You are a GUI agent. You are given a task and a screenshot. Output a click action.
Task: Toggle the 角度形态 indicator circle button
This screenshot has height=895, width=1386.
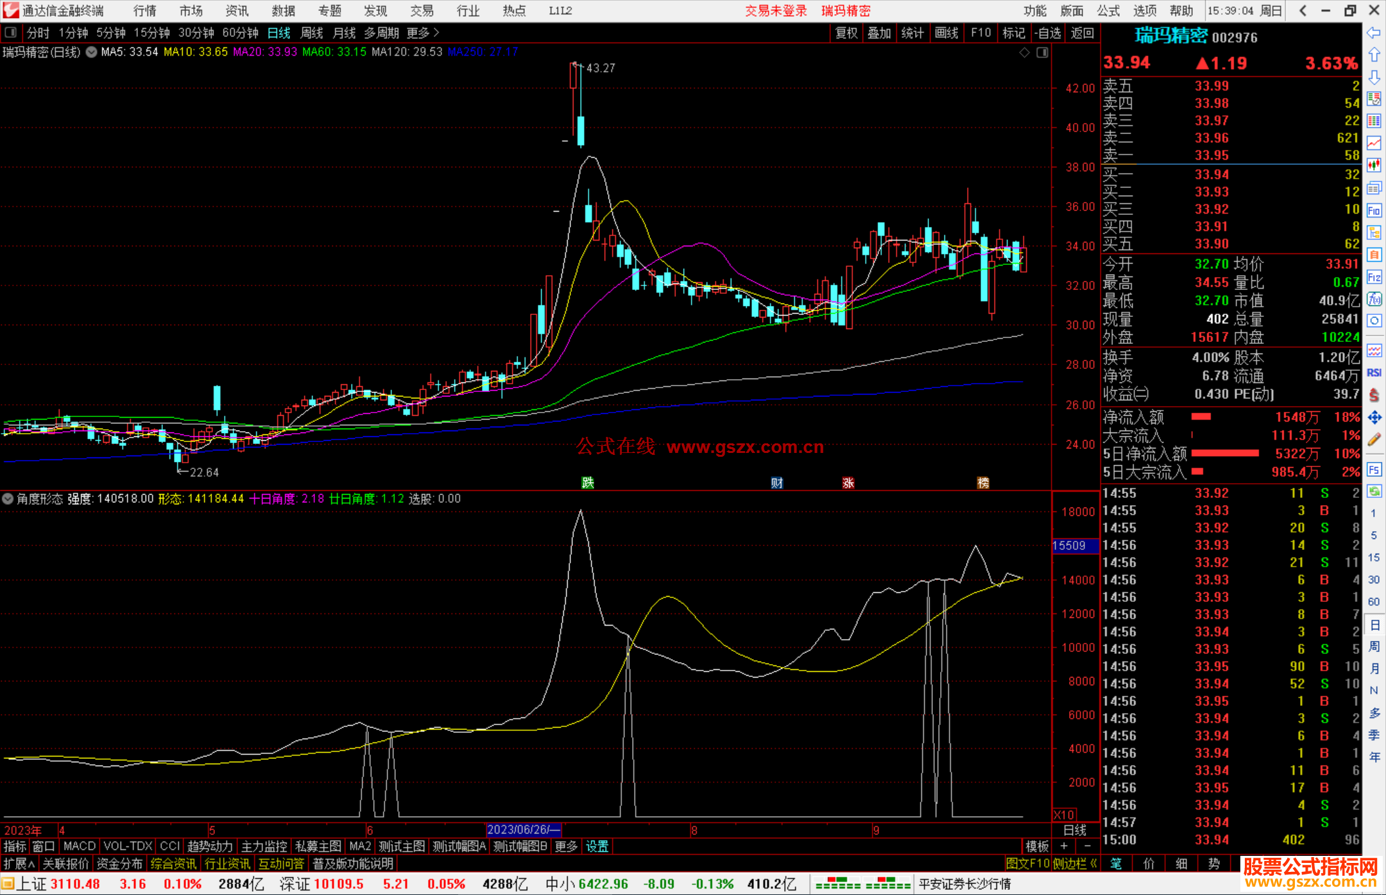[8, 499]
